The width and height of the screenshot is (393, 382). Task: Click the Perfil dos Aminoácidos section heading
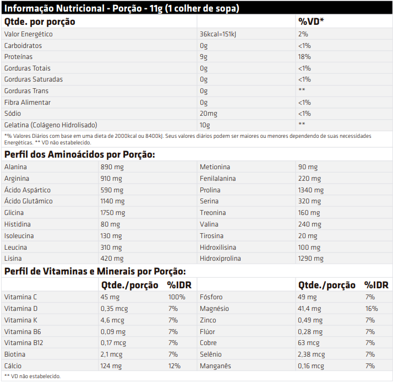coord(80,154)
